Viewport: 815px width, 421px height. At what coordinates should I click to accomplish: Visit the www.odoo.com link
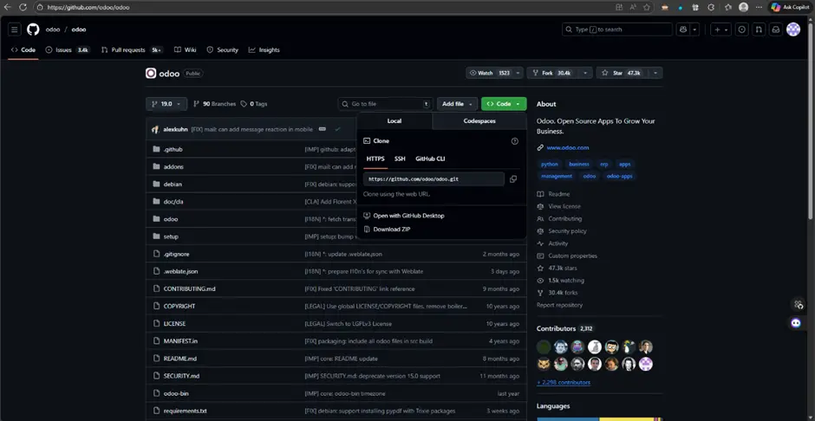pyautogui.click(x=568, y=147)
